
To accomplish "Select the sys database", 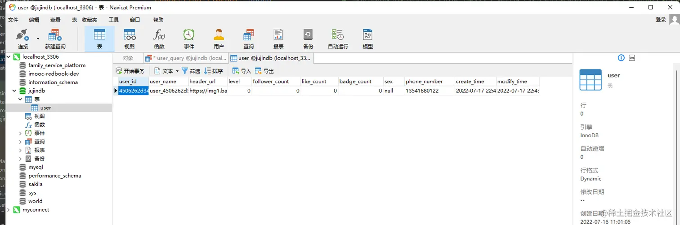I will pyautogui.click(x=32, y=193).
